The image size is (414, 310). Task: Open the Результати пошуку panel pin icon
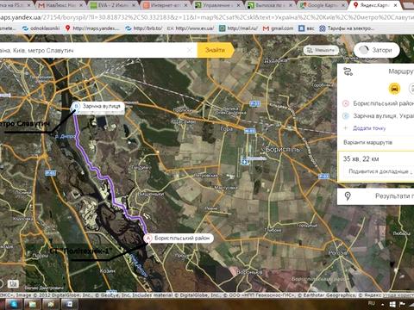click(348, 196)
